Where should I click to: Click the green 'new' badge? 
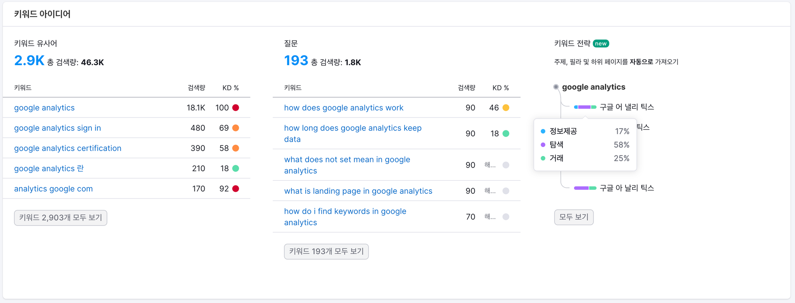pyautogui.click(x=601, y=44)
